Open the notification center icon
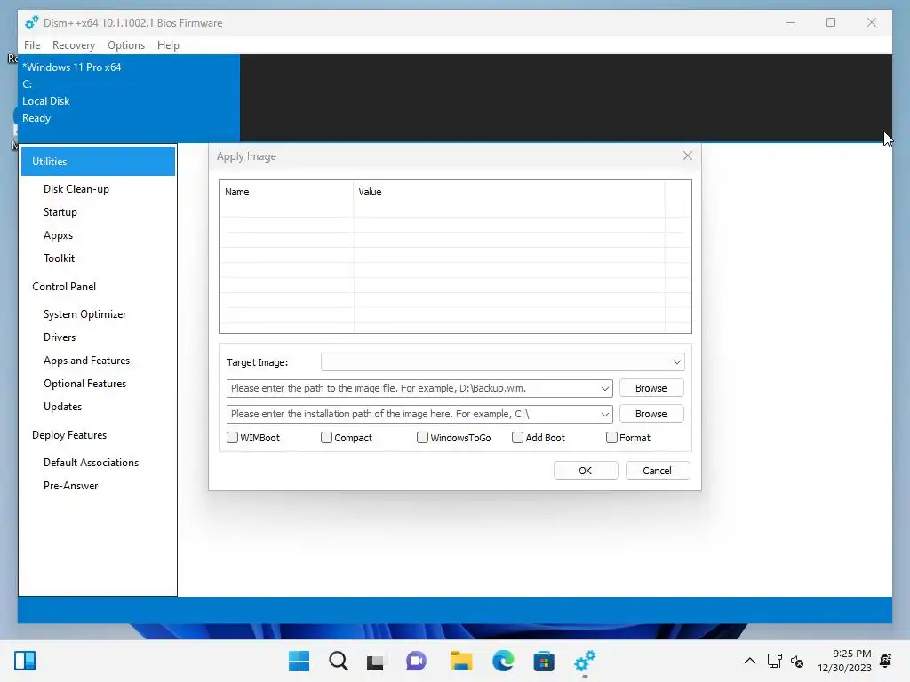910x682 pixels. coord(886,661)
